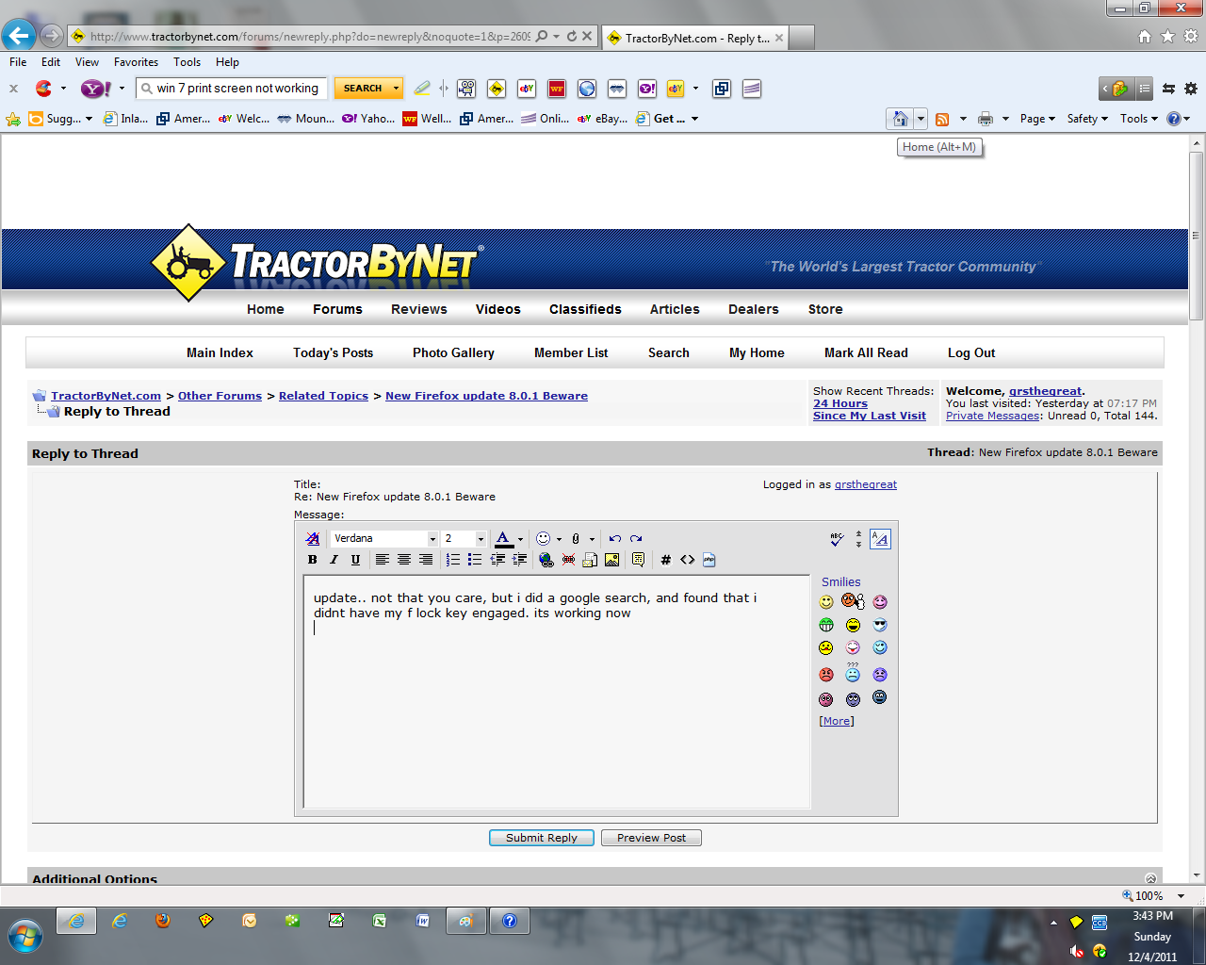Image resolution: width=1206 pixels, height=965 pixels.
Task: Wrap selection in quote tags icon
Action: tap(638, 560)
